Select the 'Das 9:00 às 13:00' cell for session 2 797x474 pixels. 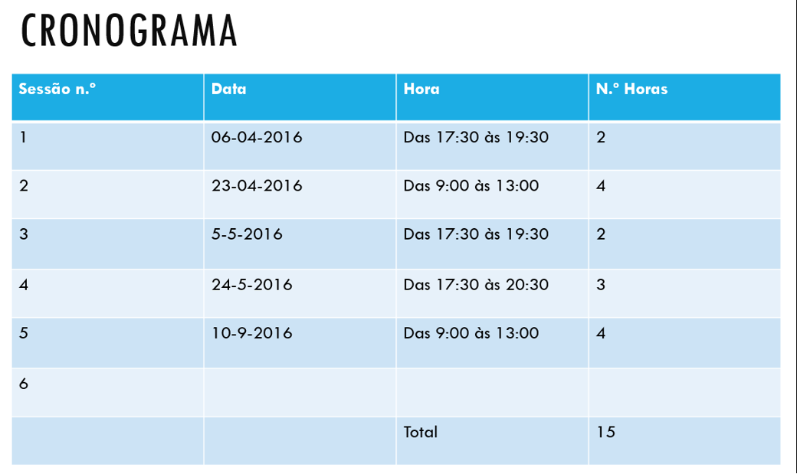coord(492,195)
